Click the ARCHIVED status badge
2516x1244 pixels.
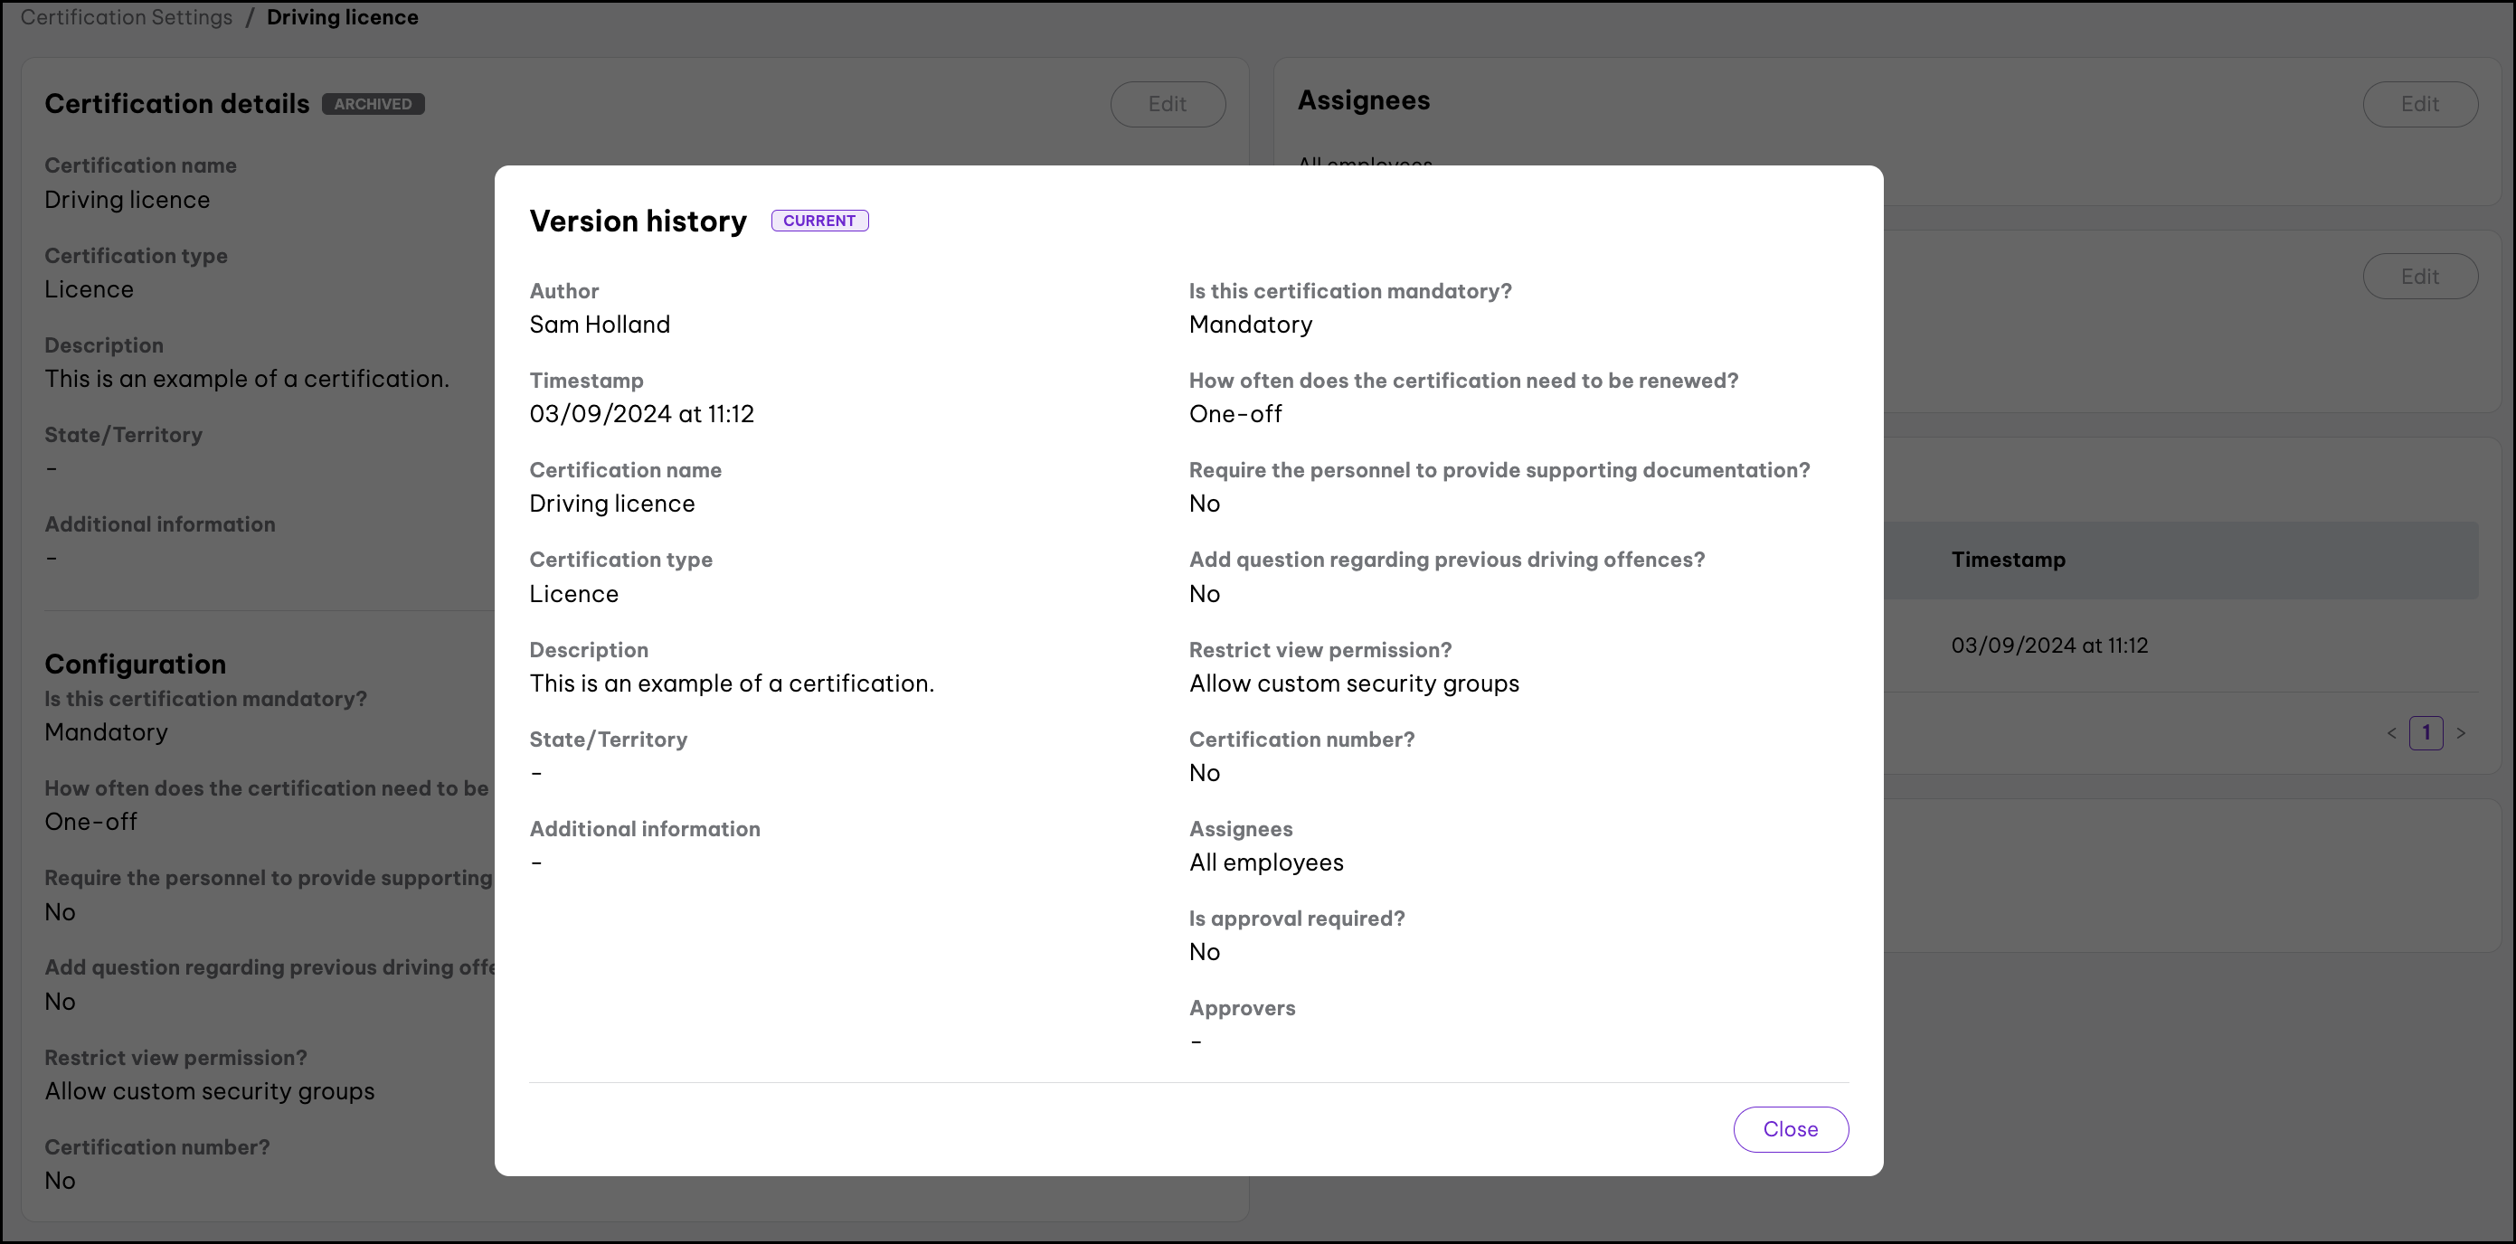[372, 105]
